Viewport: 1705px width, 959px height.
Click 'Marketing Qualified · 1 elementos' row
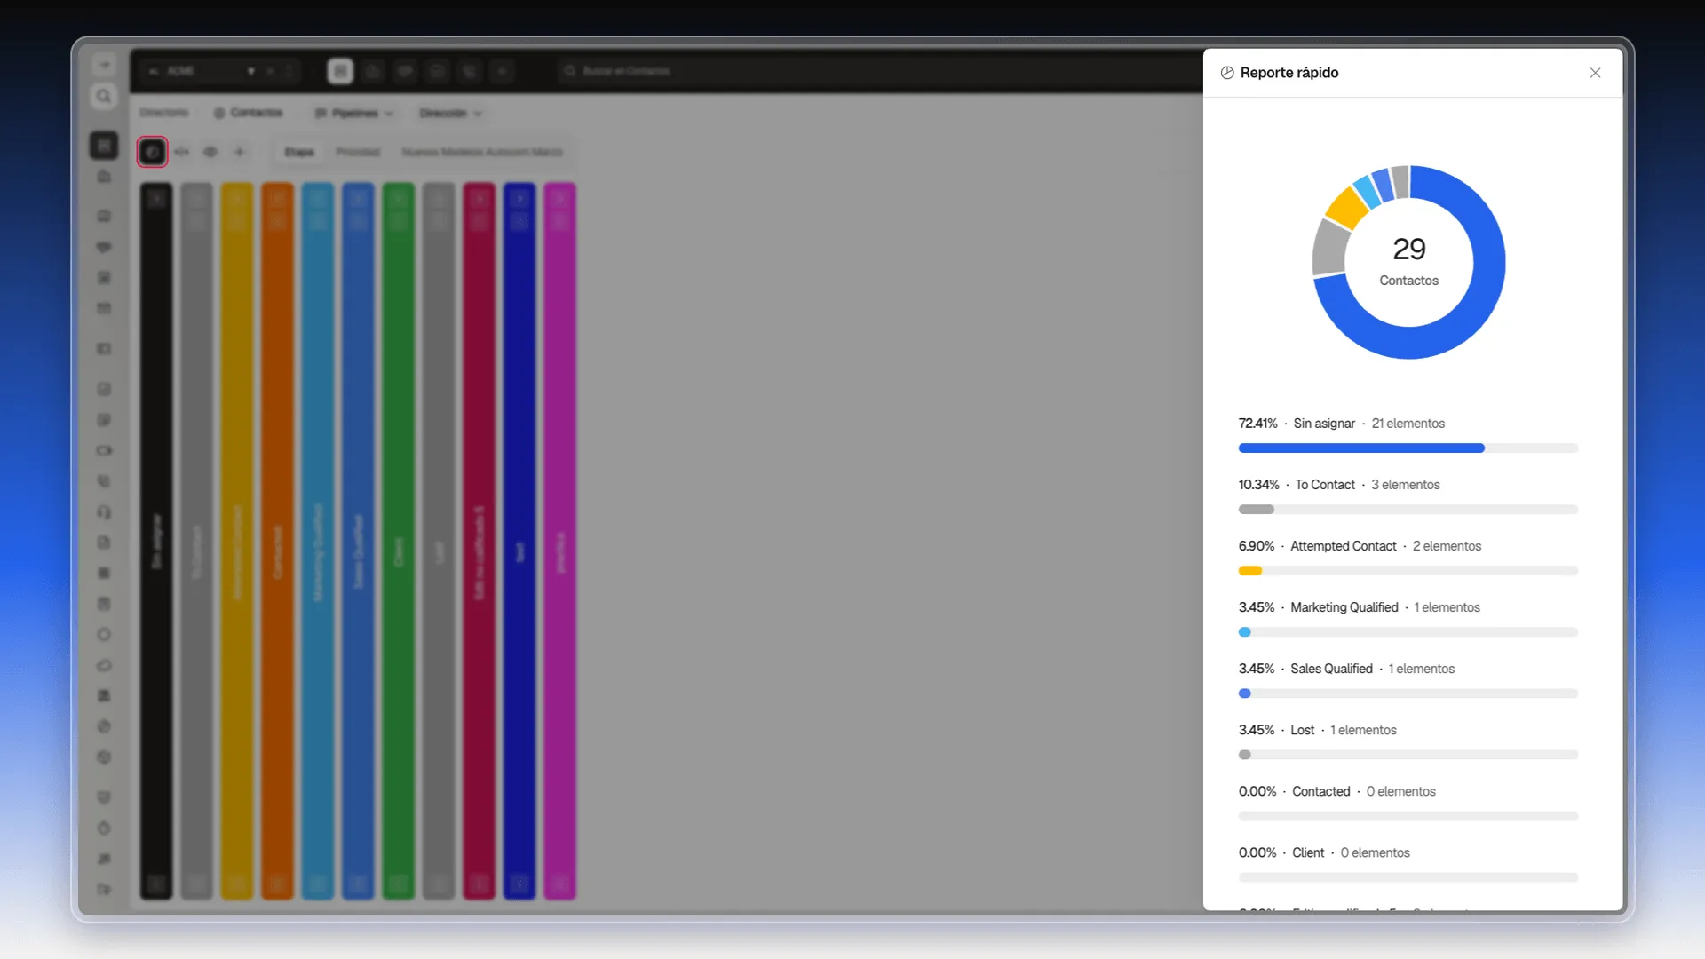tap(1359, 607)
